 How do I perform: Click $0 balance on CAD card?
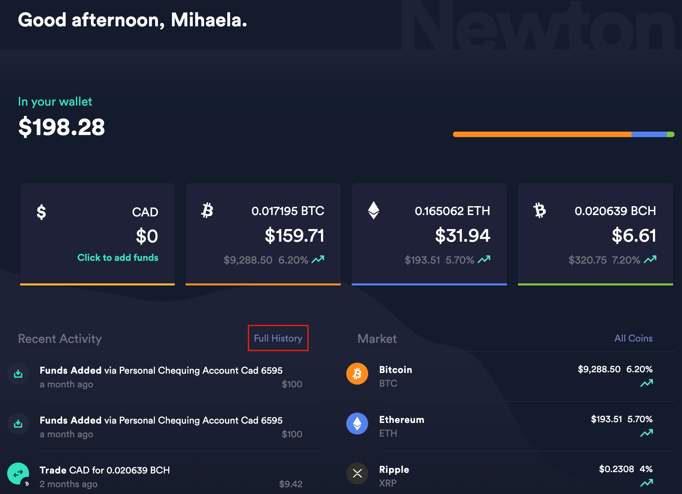click(x=147, y=236)
